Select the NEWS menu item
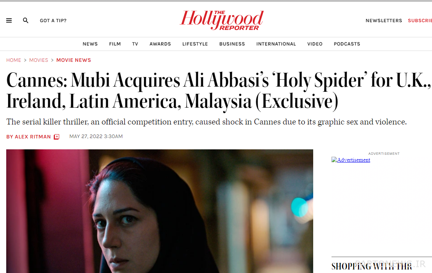Viewport: 432px width, 273px height. pos(90,44)
